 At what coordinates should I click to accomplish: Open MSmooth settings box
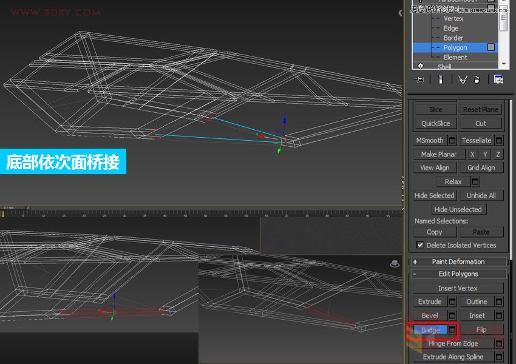(x=452, y=140)
